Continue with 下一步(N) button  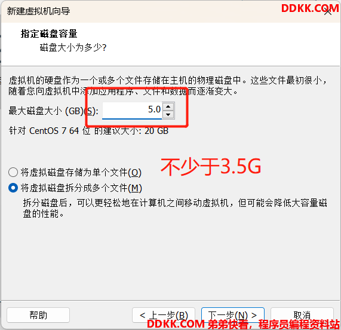[233, 315]
